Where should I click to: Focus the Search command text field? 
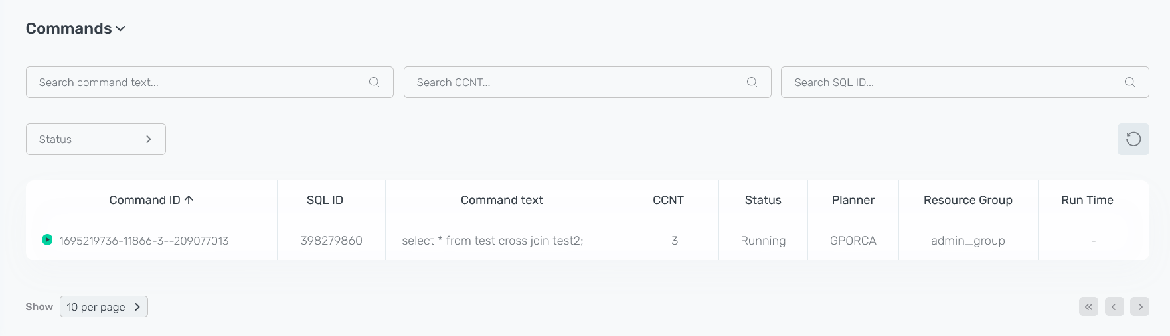coord(199,82)
